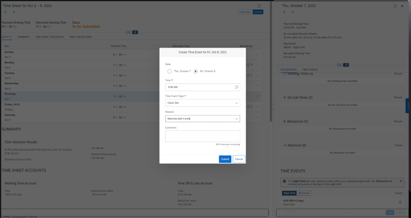Go to next day arrow under Thu, October 7

click(293, 12)
